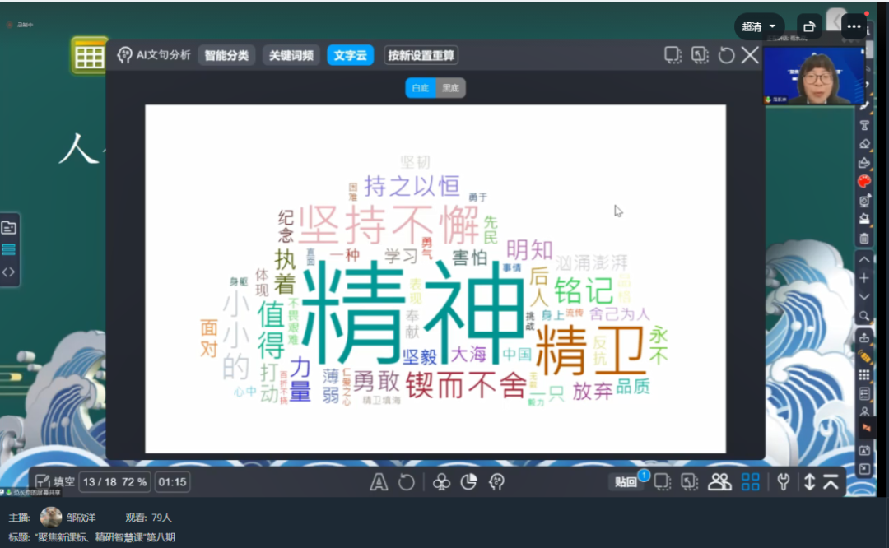Open the red color palette
Image resolution: width=889 pixels, height=548 pixels.
[864, 181]
